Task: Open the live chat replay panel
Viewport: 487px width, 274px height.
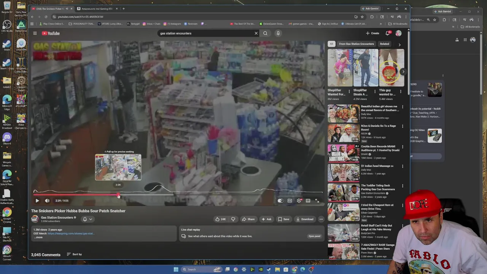Action: coord(314,236)
